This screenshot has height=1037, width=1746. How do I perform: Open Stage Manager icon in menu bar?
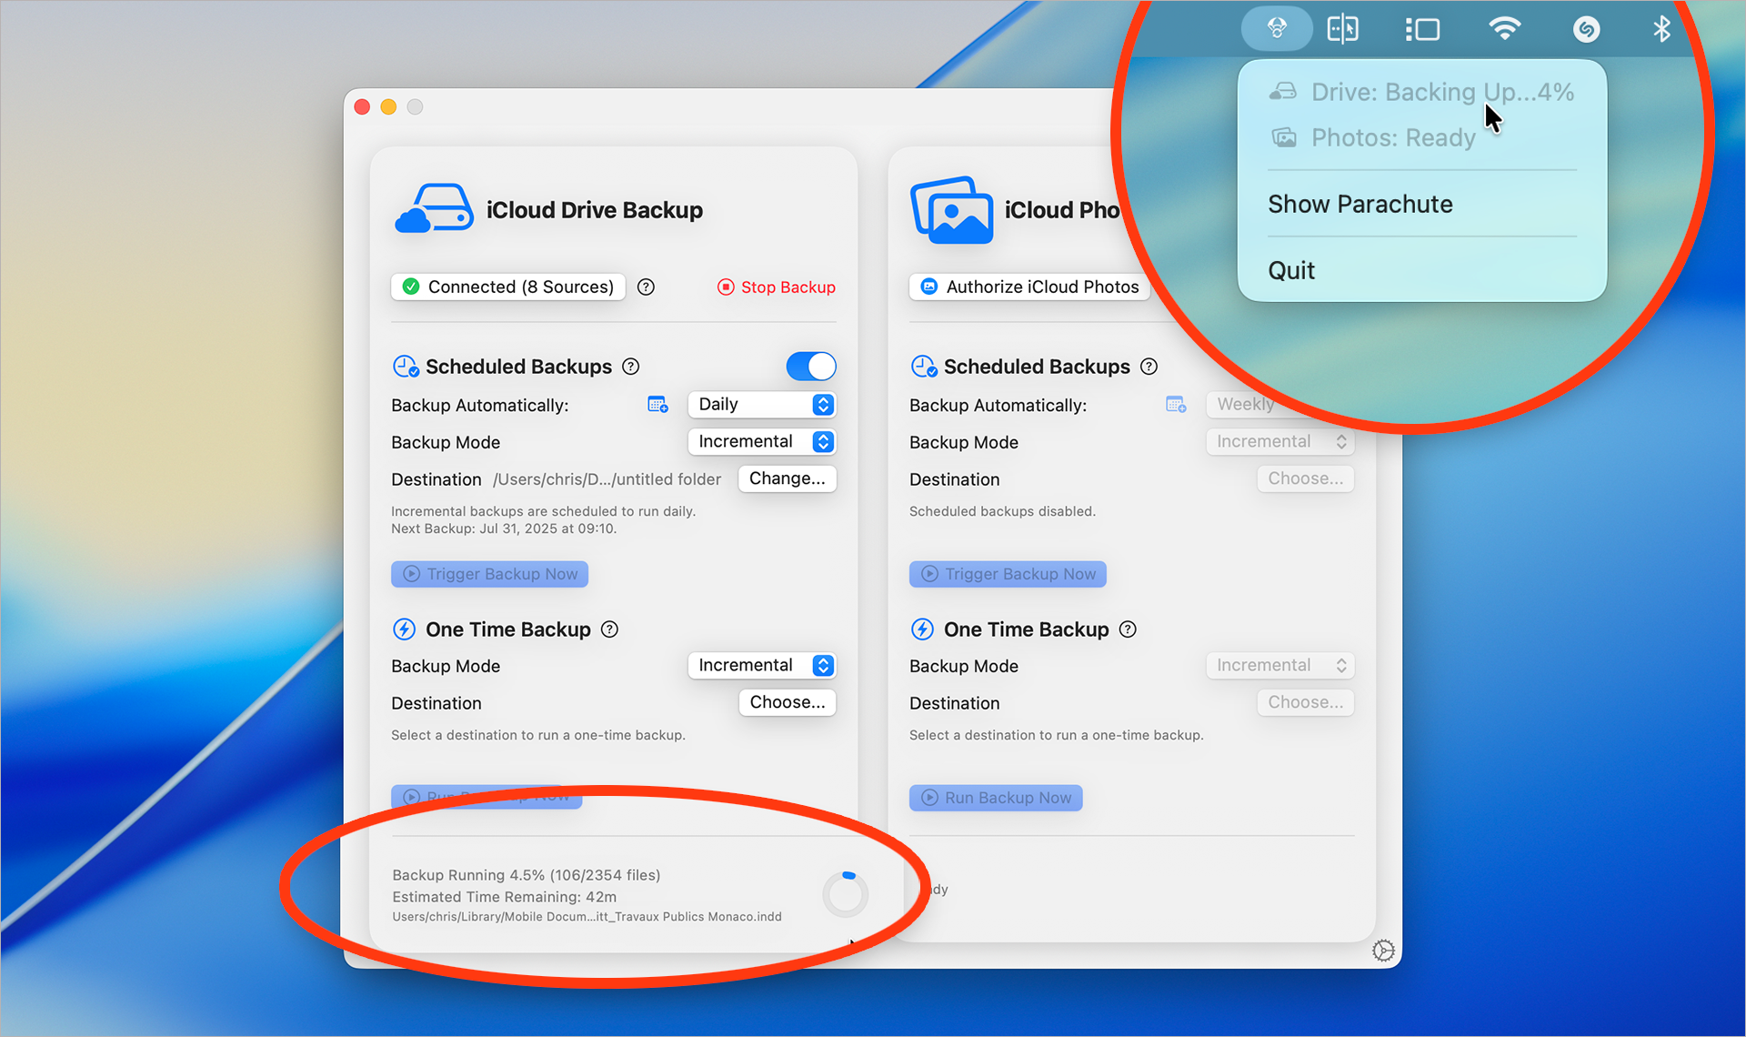tap(1422, 30)
